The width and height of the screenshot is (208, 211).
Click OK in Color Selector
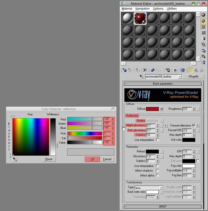(92, 159)
